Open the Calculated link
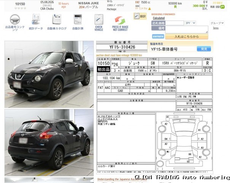 pos(159,18)
